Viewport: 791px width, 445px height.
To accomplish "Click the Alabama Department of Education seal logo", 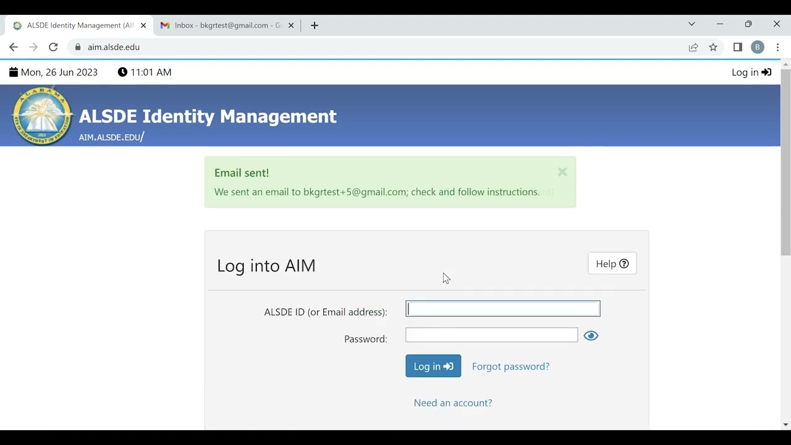I will click(43, 116).
